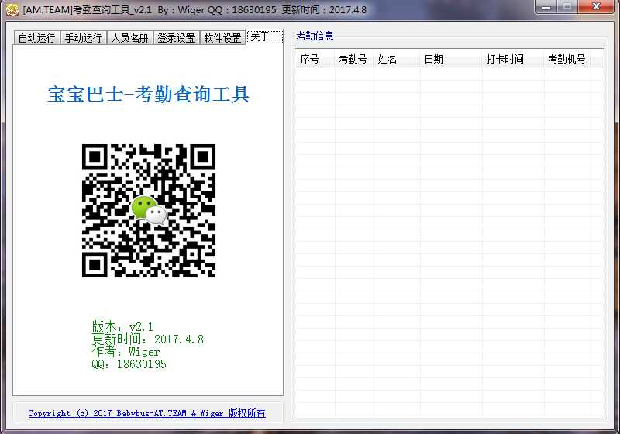
Task: Go to the 登录设置 tab
Action: [177, 38]
